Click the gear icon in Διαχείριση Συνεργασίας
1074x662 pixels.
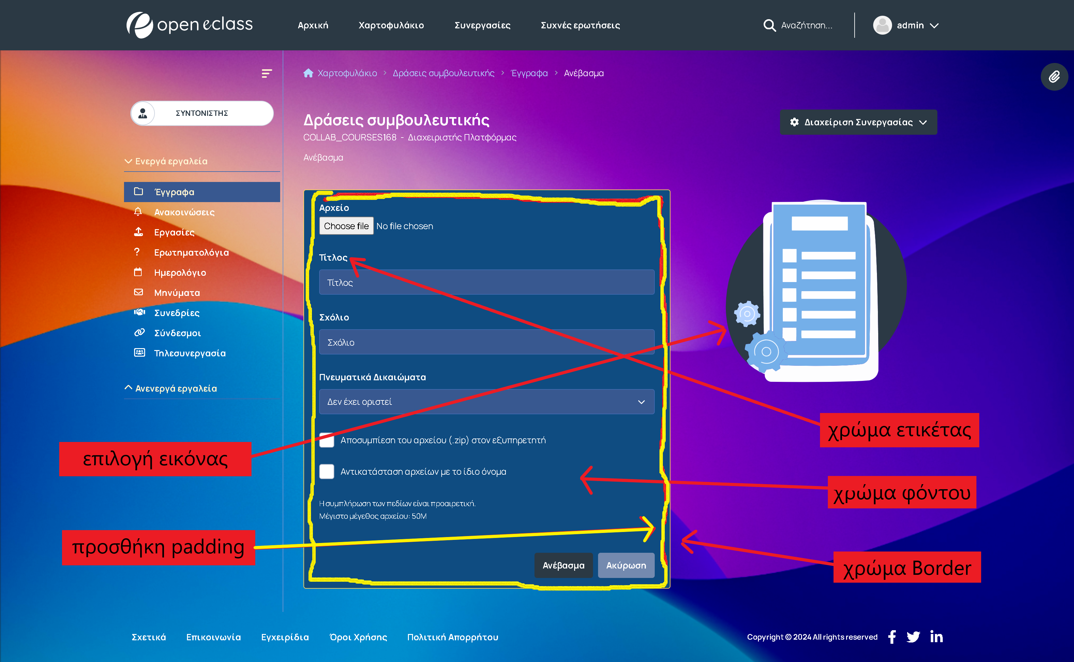[x=794, y=122]
